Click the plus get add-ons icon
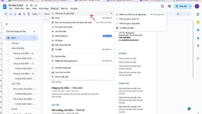Viewport: 202px width, 114px height. click(198, 58)
